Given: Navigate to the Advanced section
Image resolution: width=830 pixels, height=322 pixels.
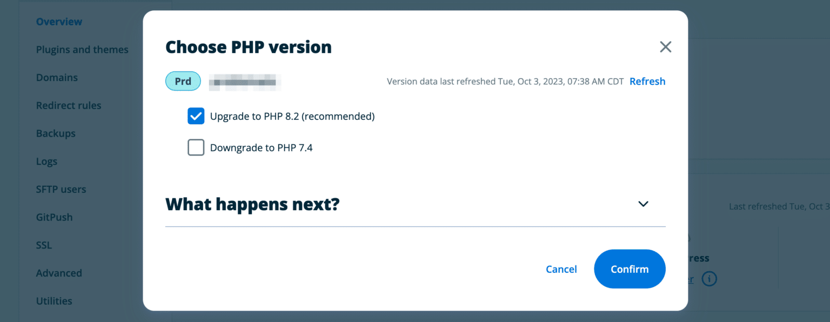Looking at the screenshot, I should click(x=59, y=273).
